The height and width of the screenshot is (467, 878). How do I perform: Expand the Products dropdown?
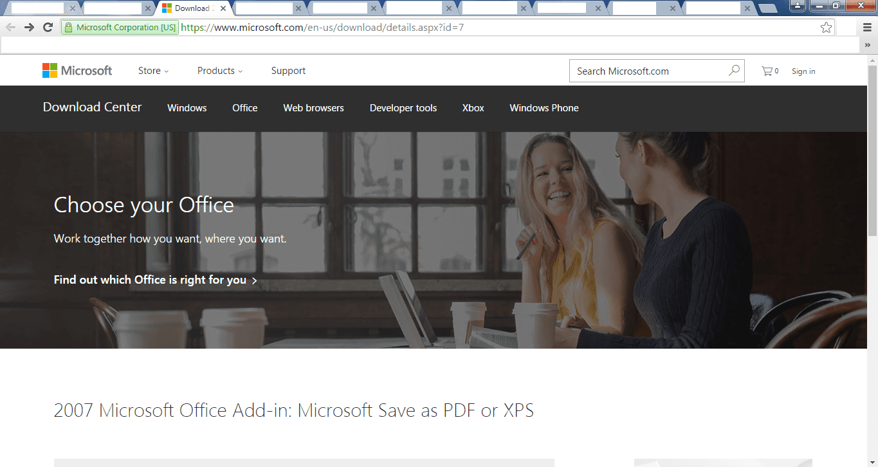(219, 71)
